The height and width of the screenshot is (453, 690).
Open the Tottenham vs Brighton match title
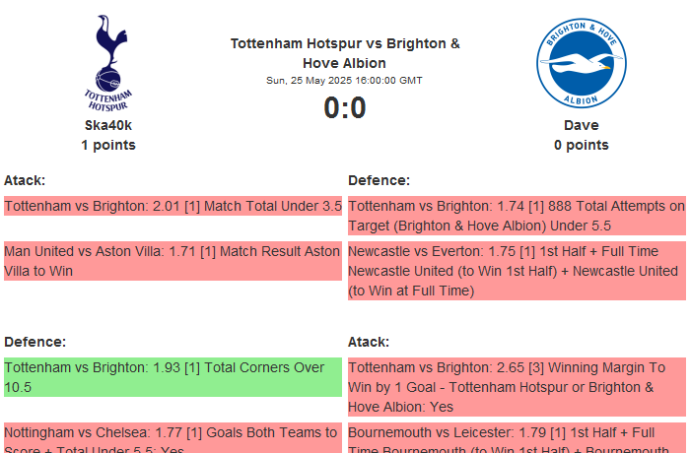[345, 53]
